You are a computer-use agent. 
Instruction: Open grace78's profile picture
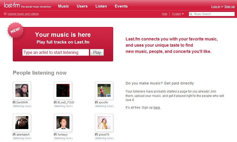[x=104, y=123]
